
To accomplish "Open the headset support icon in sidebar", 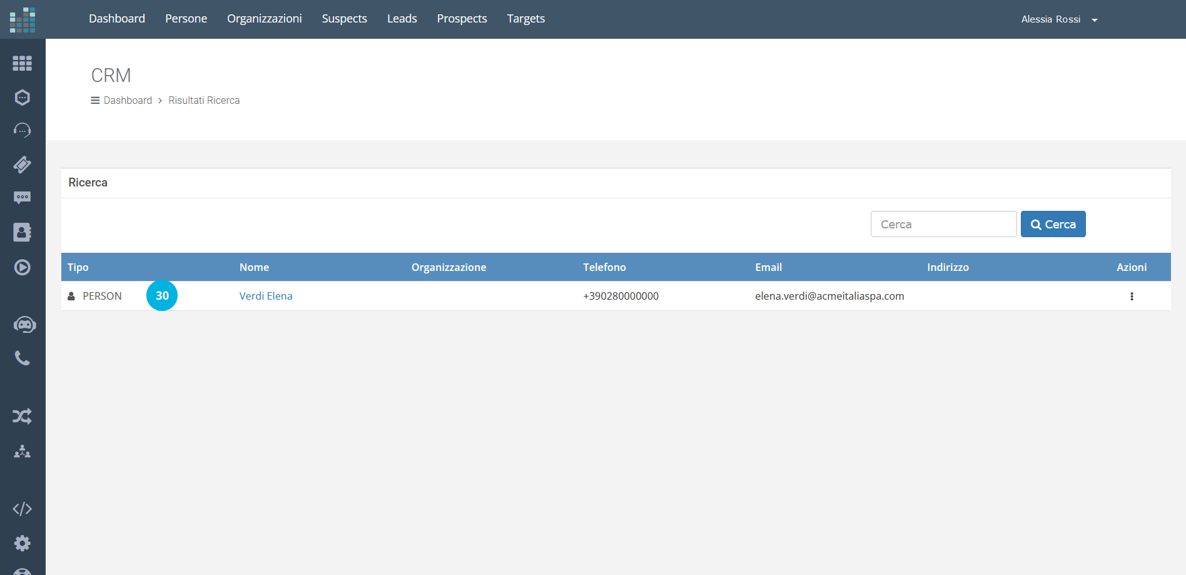I will coord(23,130).
